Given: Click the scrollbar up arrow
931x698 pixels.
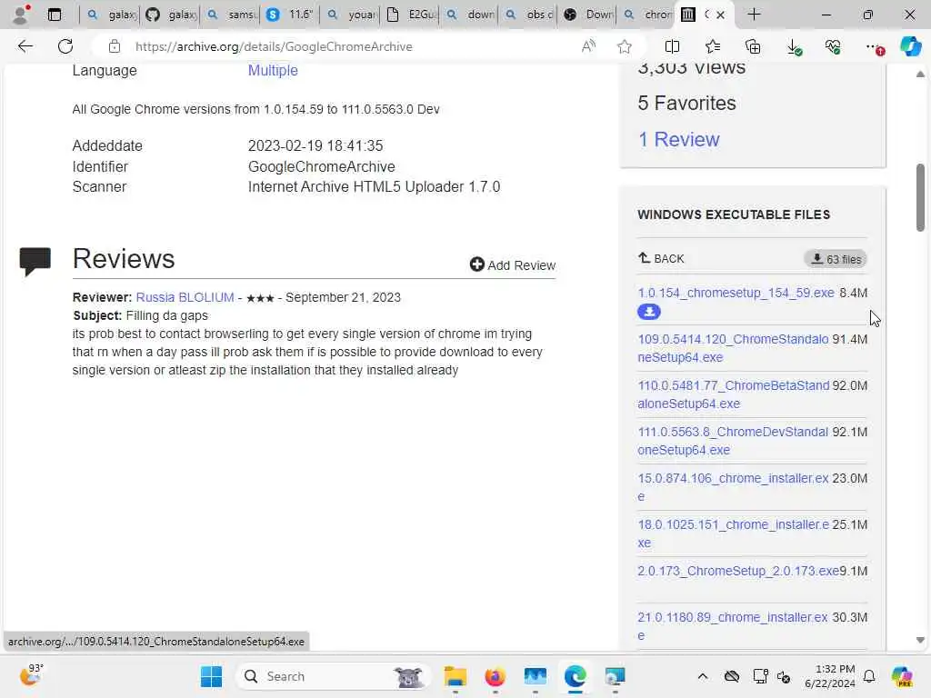Looking at the screenshot, I should tap(920, 75).
